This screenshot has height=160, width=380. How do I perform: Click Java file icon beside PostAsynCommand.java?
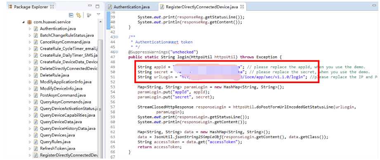point(35,95)
